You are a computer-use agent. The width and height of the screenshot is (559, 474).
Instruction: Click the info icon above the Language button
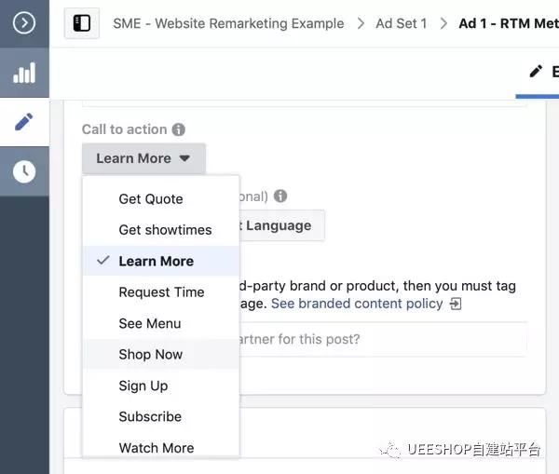[280, 196]
